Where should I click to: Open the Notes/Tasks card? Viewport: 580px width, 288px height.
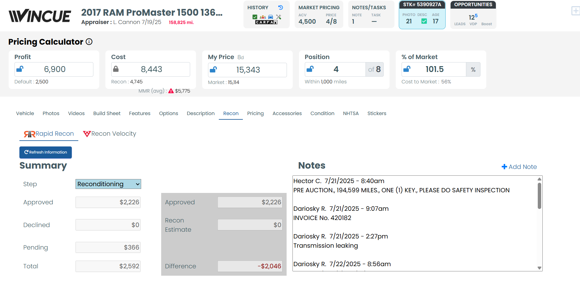tap(371, 14)
